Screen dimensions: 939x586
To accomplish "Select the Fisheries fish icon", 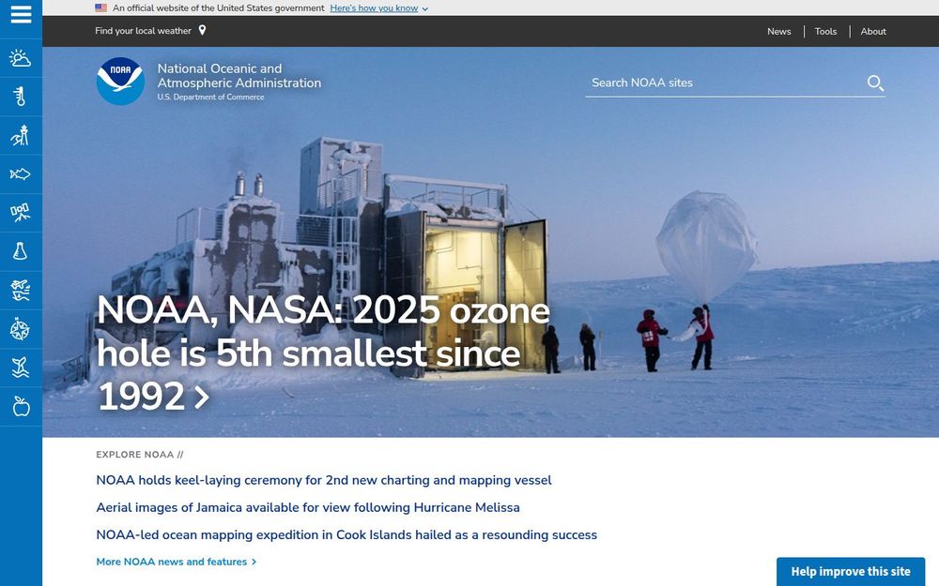I will tap(21, 173).
